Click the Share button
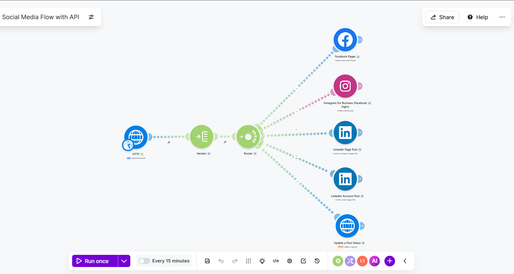This screenshot has width=514, height=274. click(x=442, y=17)
